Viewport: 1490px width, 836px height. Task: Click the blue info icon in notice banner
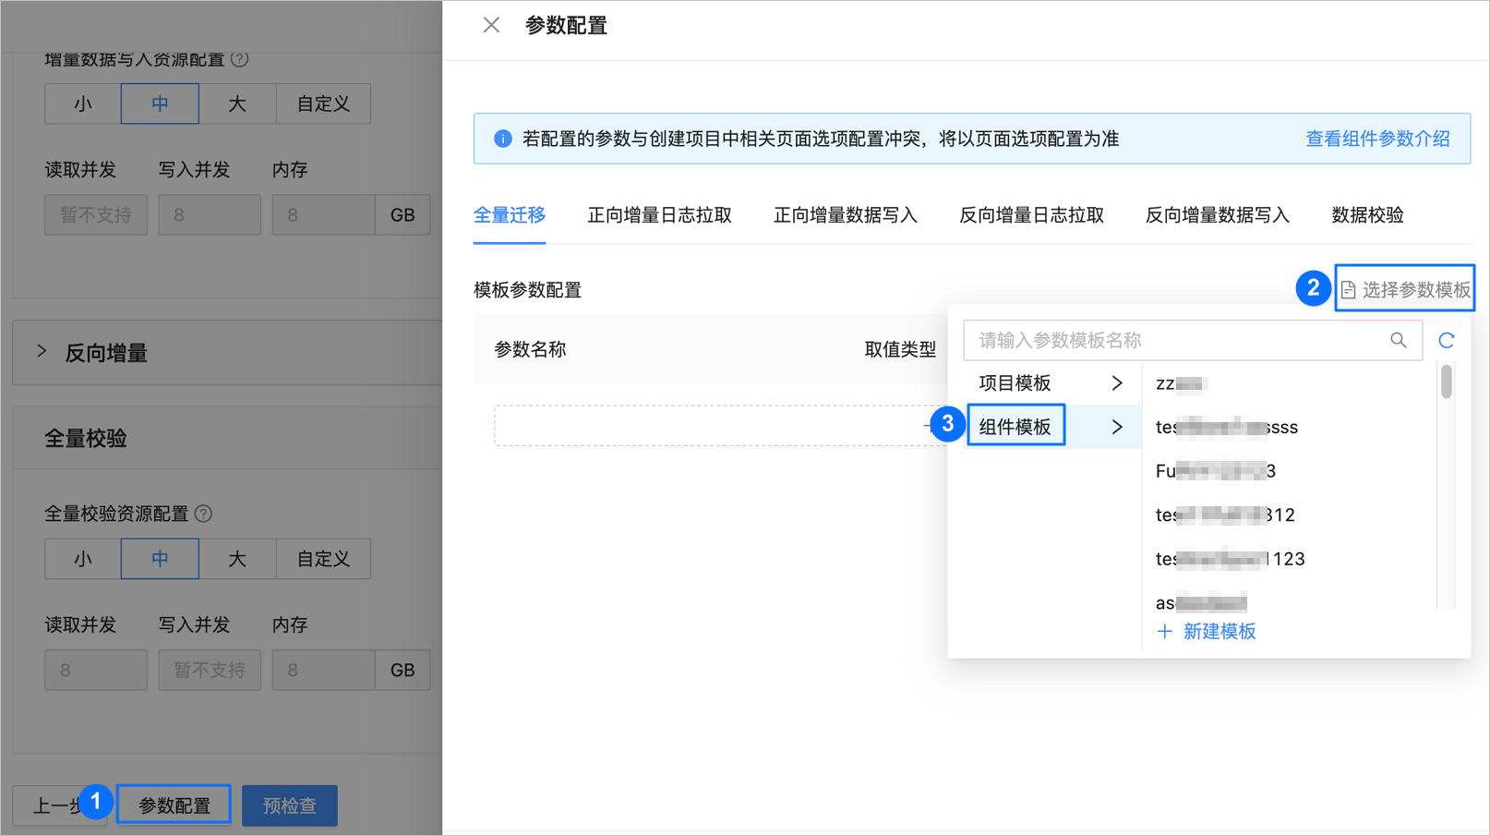[503, 139]
